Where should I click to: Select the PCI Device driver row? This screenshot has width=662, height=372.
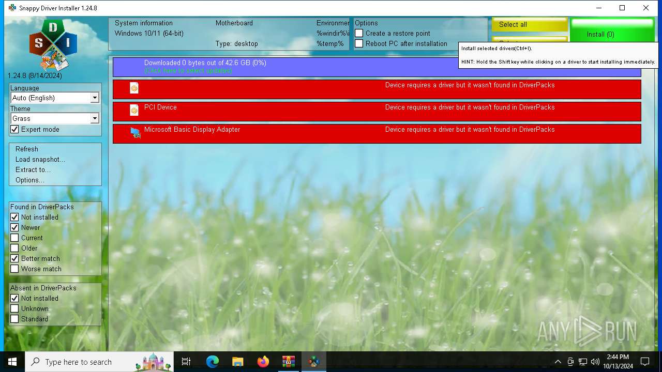pyautogui.click(x=377, y=111)
